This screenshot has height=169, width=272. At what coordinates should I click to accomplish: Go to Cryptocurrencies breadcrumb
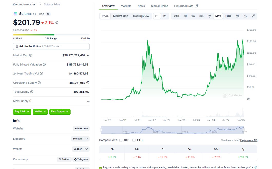[24, 4]
